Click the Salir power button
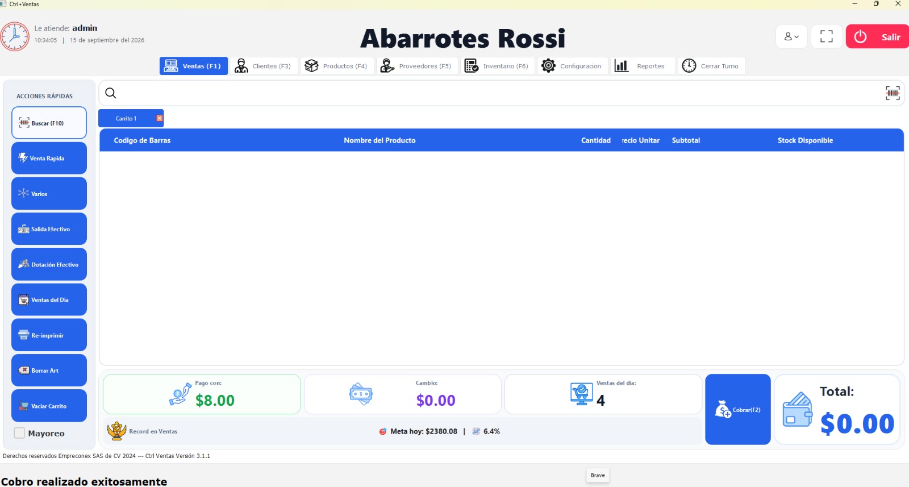Viewport: 909px width, 487px height. tap(877, 37)
